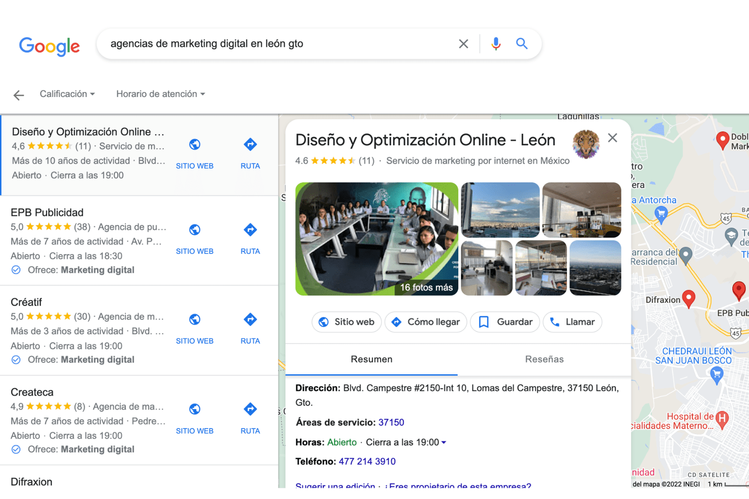Click the gray pin near Barranca del Residencial

[686, 256]
